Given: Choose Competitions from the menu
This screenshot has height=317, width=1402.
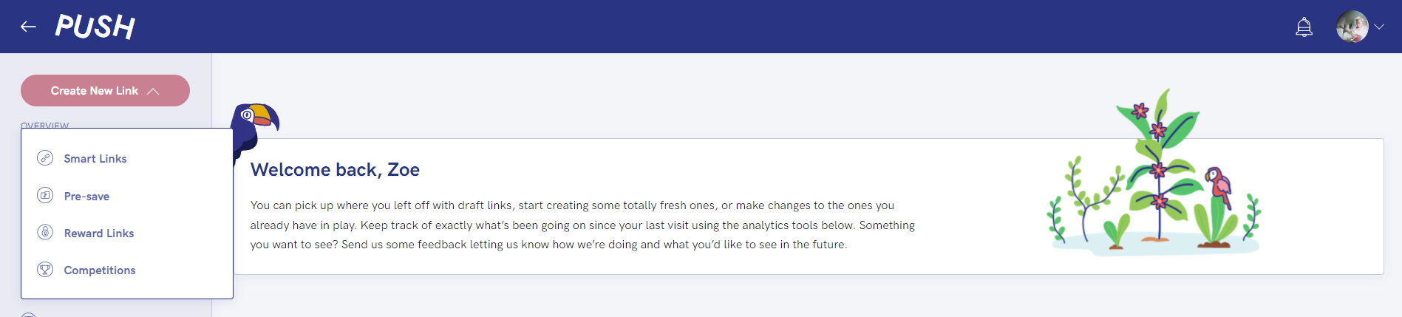Looking at the screenshot, I should [100, 270].
